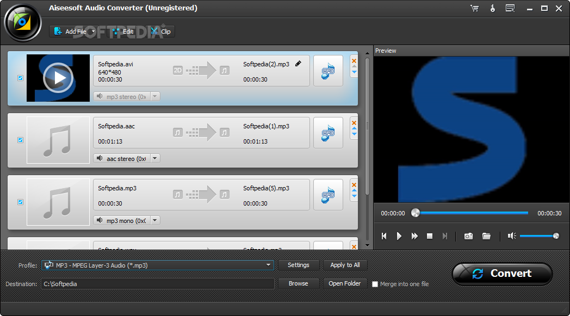
Task: Click the shopping cart purchase icon
Action: [474, 8]
